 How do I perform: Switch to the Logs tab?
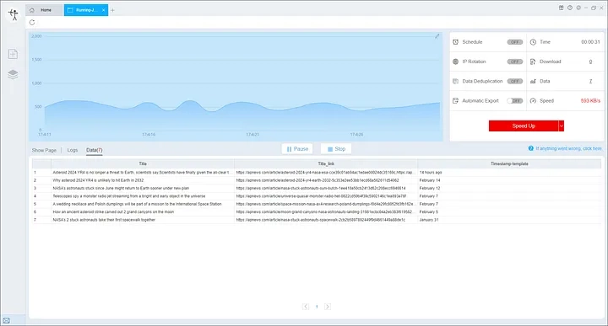pyautogui.click(x=73, y=150)
